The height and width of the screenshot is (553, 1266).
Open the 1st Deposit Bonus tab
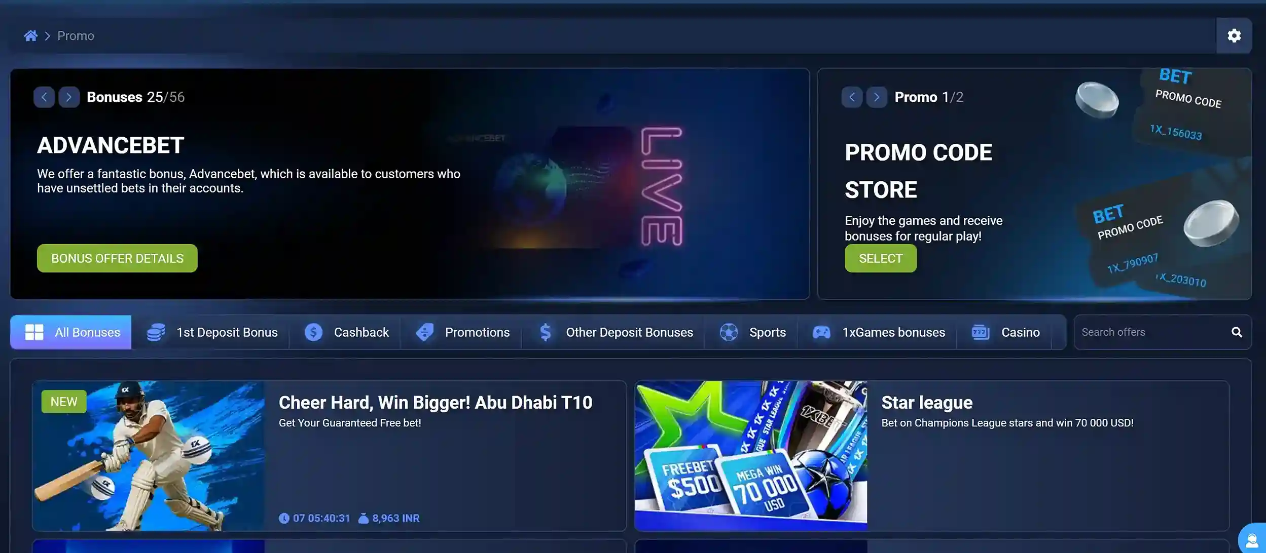[x=211, y=332]
